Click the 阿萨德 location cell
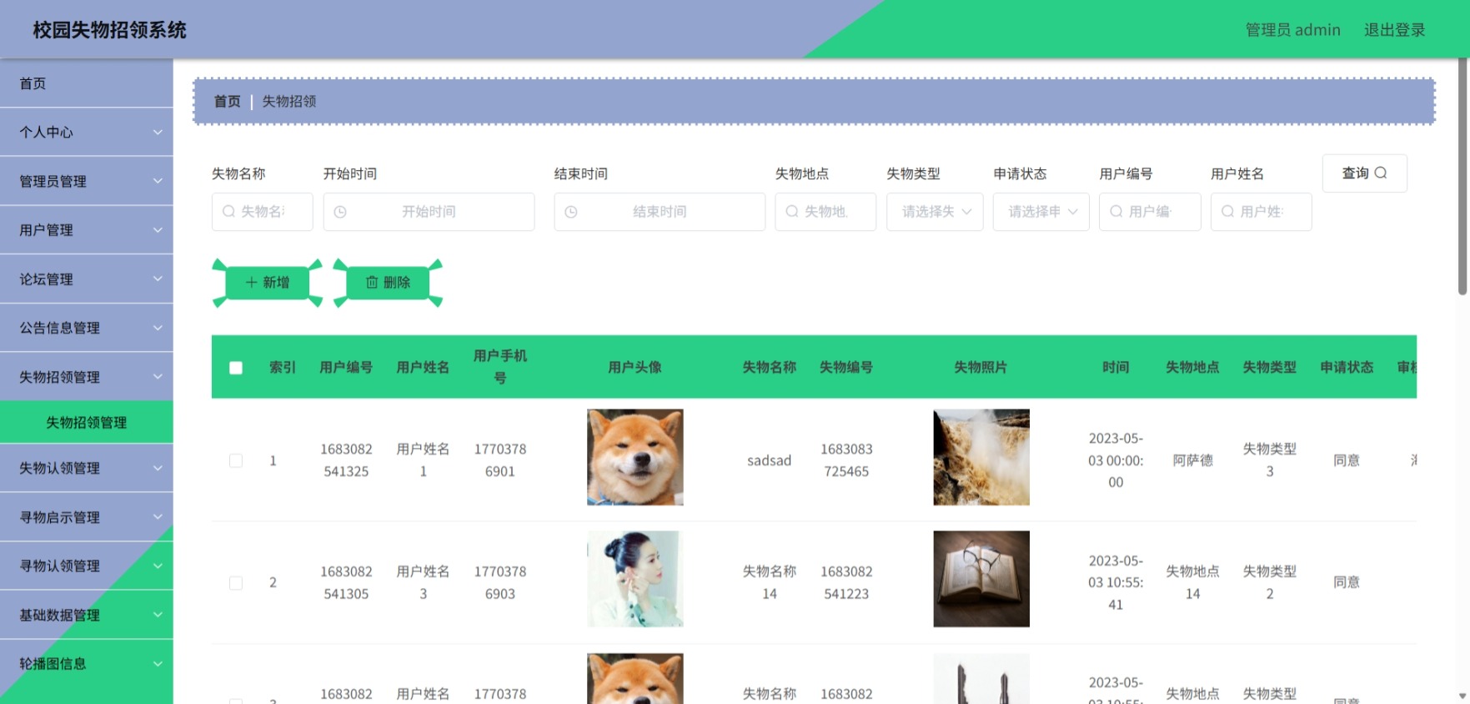Viewport: 1470px width, 704px height. pyautogui.click(x=1193, y=460)
